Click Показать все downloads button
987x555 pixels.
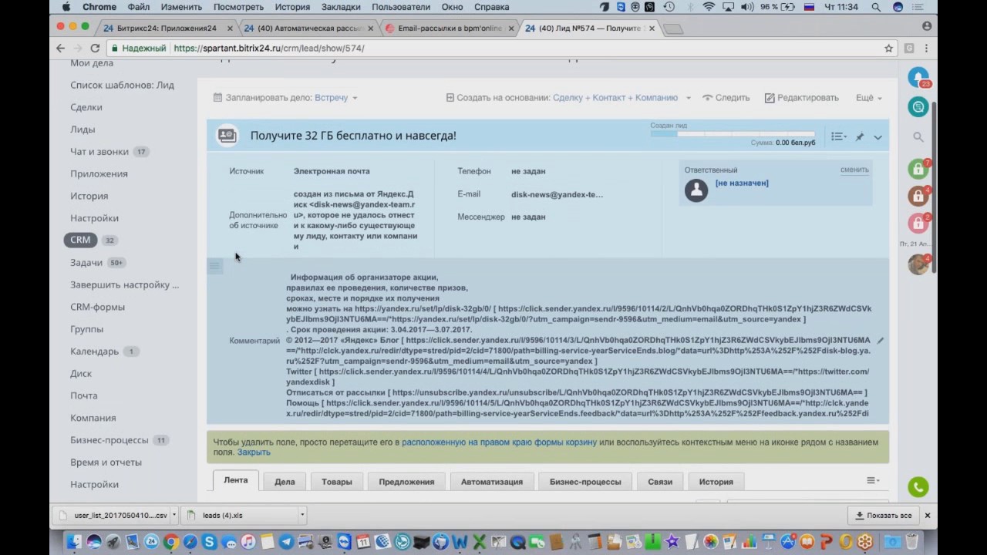coord(884,515)
